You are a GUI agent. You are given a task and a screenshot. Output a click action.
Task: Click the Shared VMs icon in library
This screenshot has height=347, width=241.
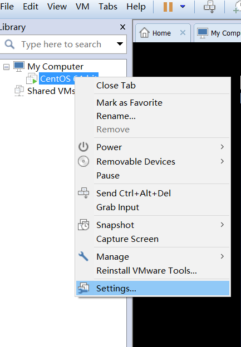pos(19,91)
